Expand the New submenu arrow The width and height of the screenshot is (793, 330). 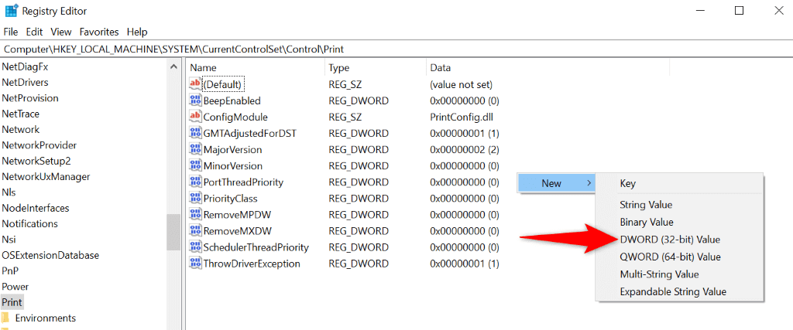[x=589, y=183]
